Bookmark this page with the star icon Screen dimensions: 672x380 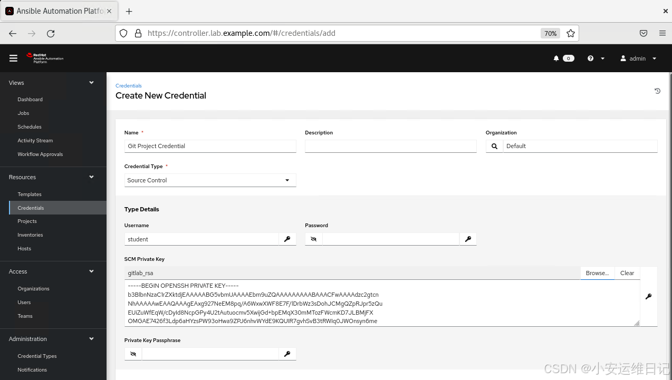tap(570, 33)
